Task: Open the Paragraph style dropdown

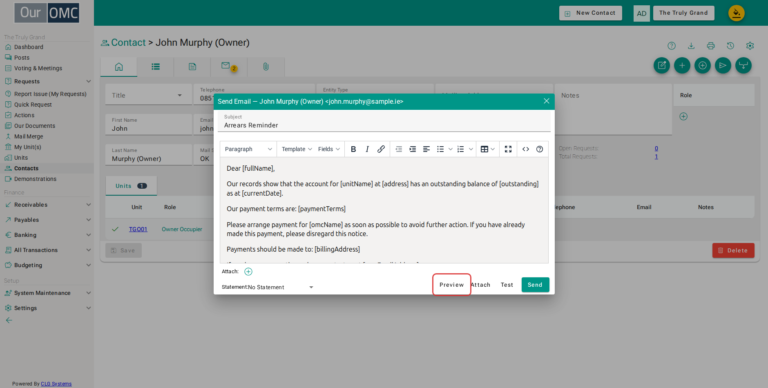Action: click(x=248, y=149)
